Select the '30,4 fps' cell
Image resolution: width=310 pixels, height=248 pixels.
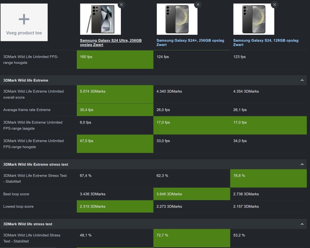[x=115, y=110]
